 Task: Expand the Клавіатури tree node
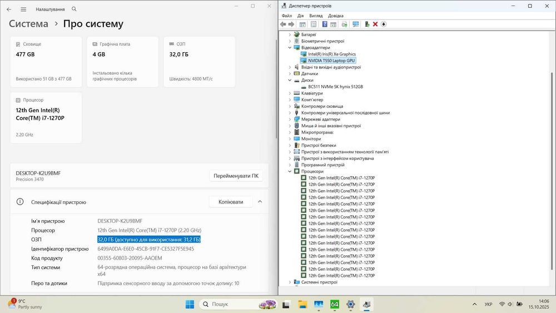tap(290, 93)
